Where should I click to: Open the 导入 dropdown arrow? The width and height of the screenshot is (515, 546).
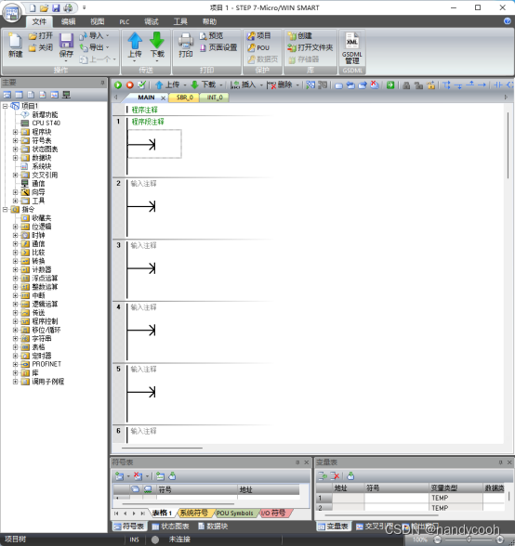[x=107, y=35]
